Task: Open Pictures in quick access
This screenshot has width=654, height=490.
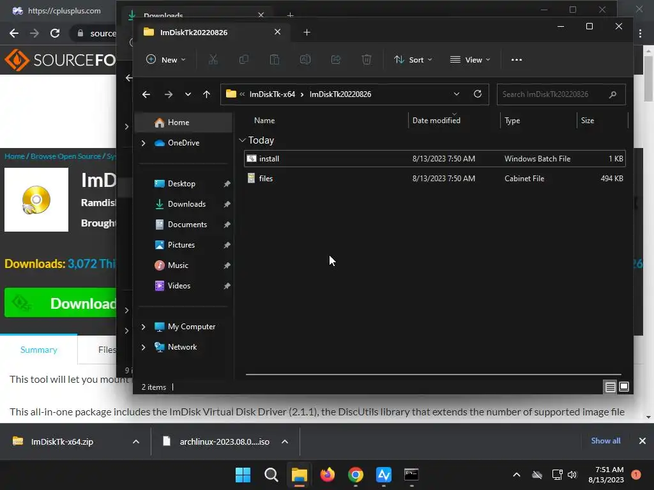Action: click(x=181, y=245)
